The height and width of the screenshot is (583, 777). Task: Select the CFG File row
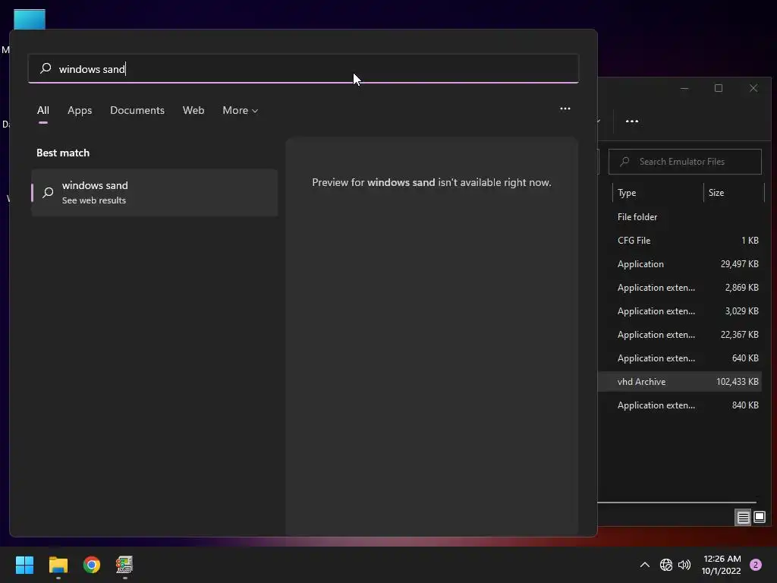pyautogui.click(x=679, y=241)
